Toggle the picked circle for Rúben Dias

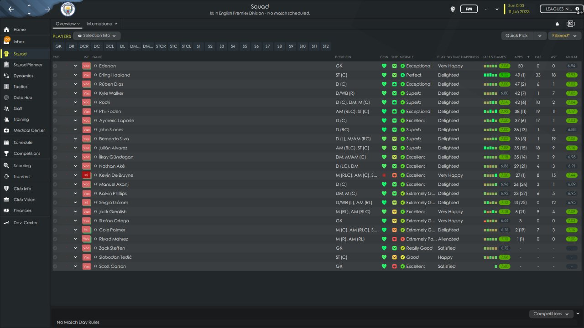click(55, 84)
